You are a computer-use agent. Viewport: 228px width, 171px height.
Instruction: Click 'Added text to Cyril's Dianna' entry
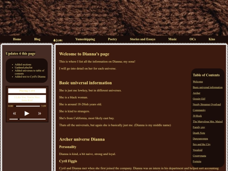(30, 76)
